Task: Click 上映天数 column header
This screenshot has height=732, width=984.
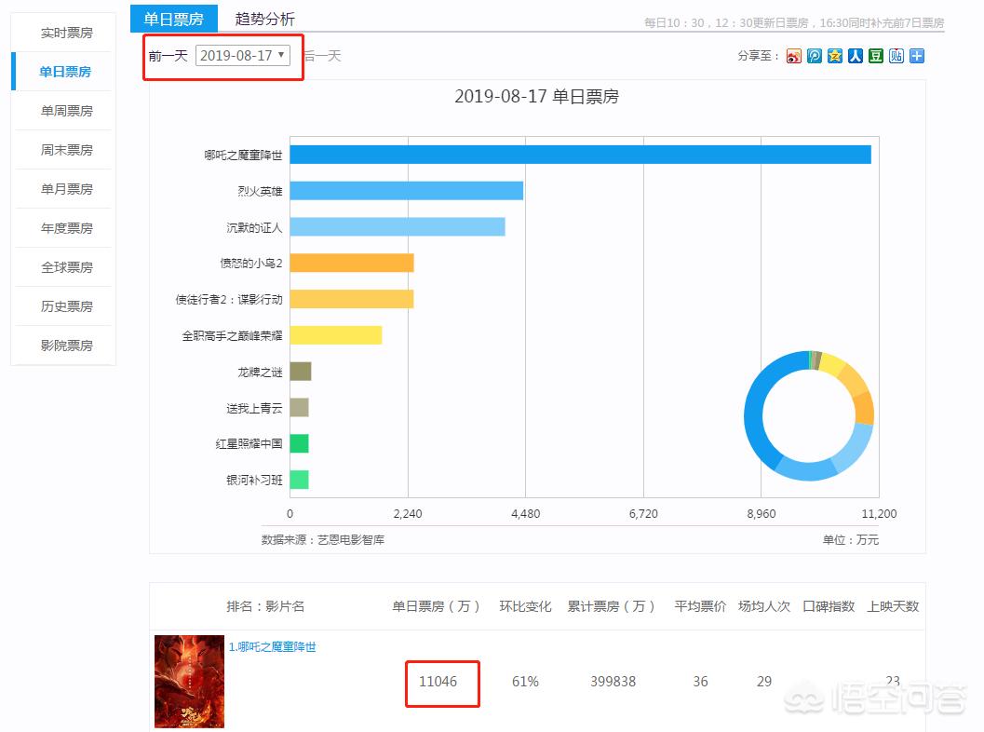Action: [893, 606]
